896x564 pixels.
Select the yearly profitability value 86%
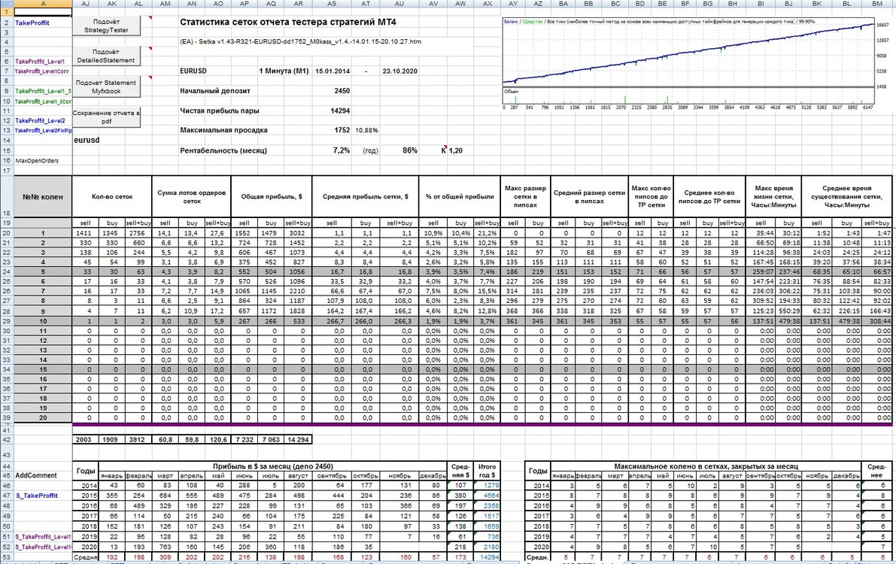(x=410, y=150)
